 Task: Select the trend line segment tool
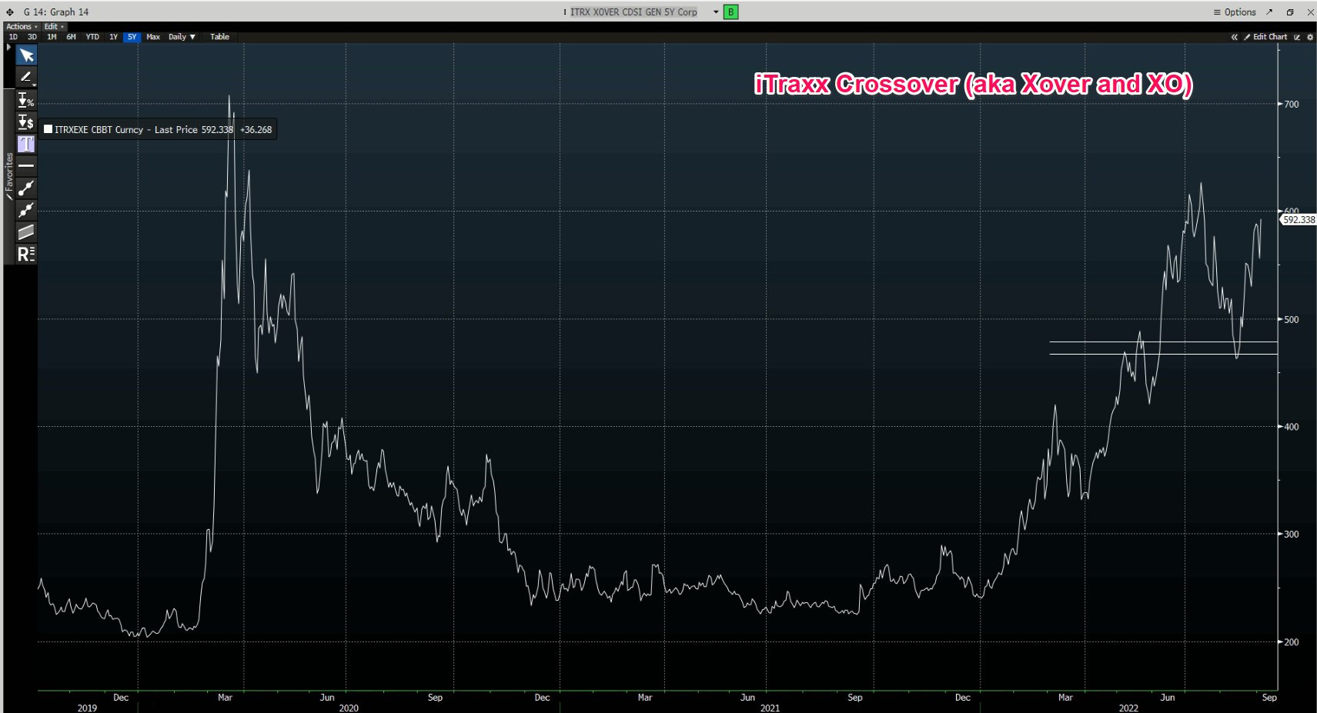click(26, 188)
